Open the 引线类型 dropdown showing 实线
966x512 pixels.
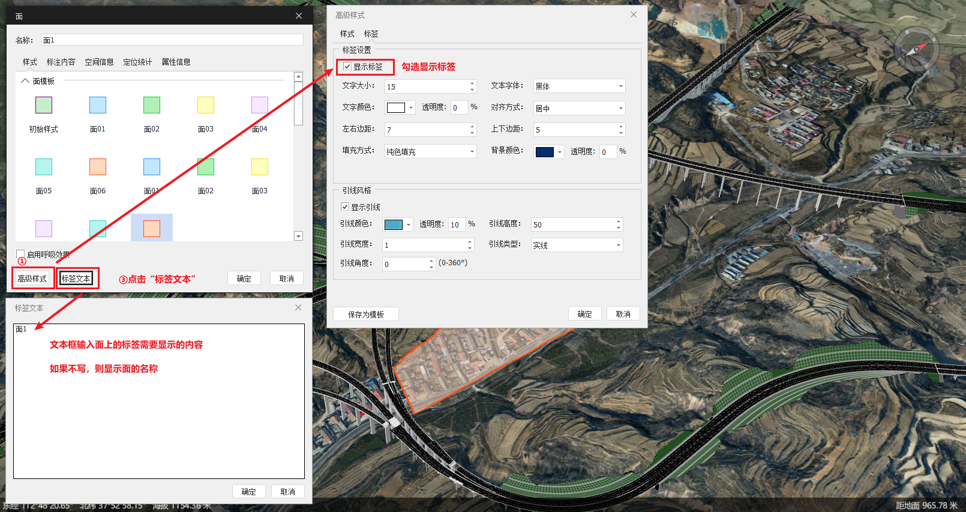577,245
